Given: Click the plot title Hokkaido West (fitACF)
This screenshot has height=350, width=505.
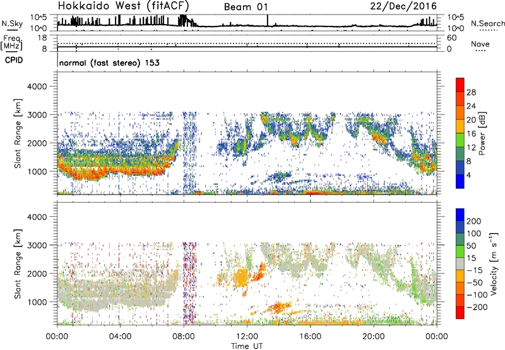Looking at the screenshot, I should 123,6.
